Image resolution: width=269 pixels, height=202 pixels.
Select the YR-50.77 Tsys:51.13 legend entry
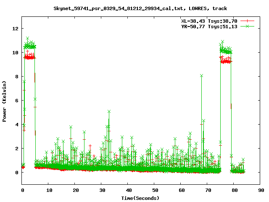[209, 27]
